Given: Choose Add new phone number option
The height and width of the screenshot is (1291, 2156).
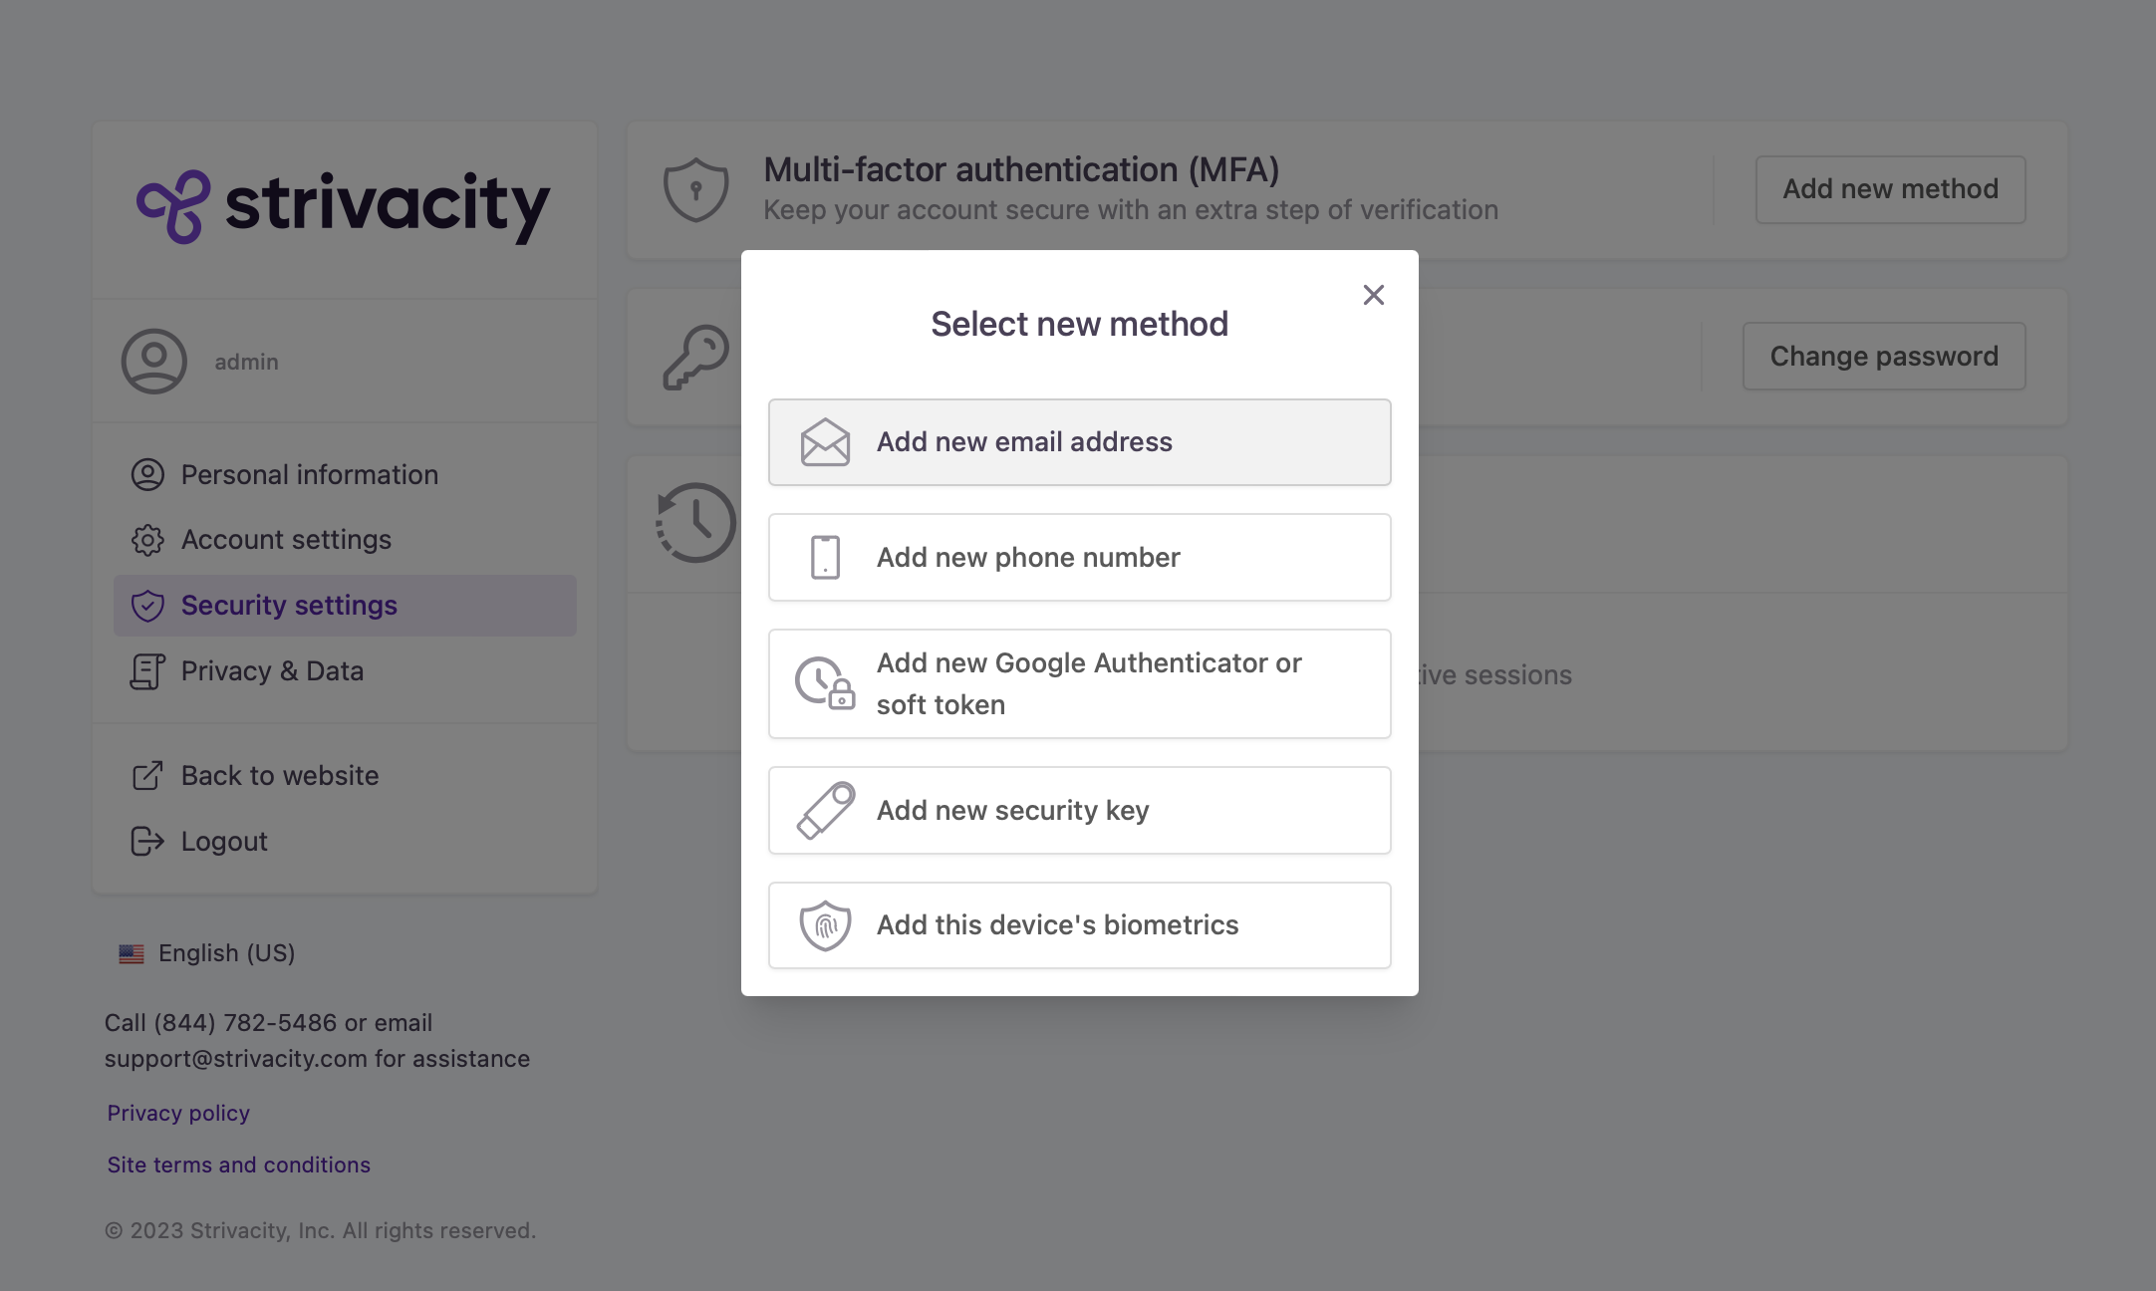Looking at the screenshot, I should pos(1079,557).
